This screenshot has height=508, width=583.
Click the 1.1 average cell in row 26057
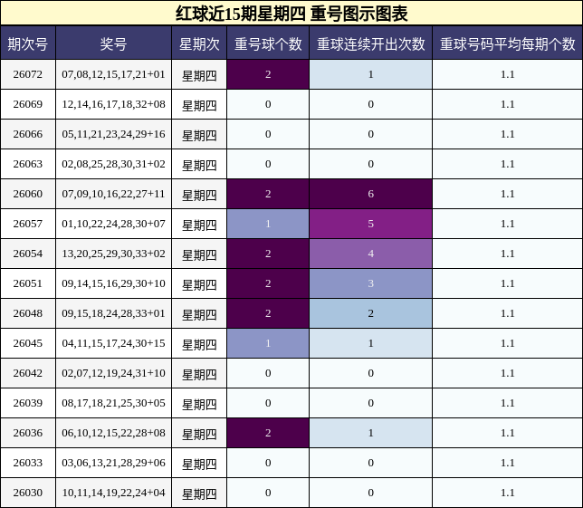(x=508, y=224)
